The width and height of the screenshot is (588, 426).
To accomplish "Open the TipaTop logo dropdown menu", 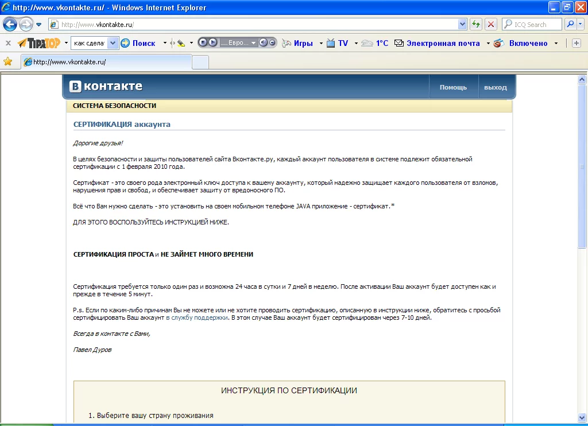I will (x=66, y=43).
